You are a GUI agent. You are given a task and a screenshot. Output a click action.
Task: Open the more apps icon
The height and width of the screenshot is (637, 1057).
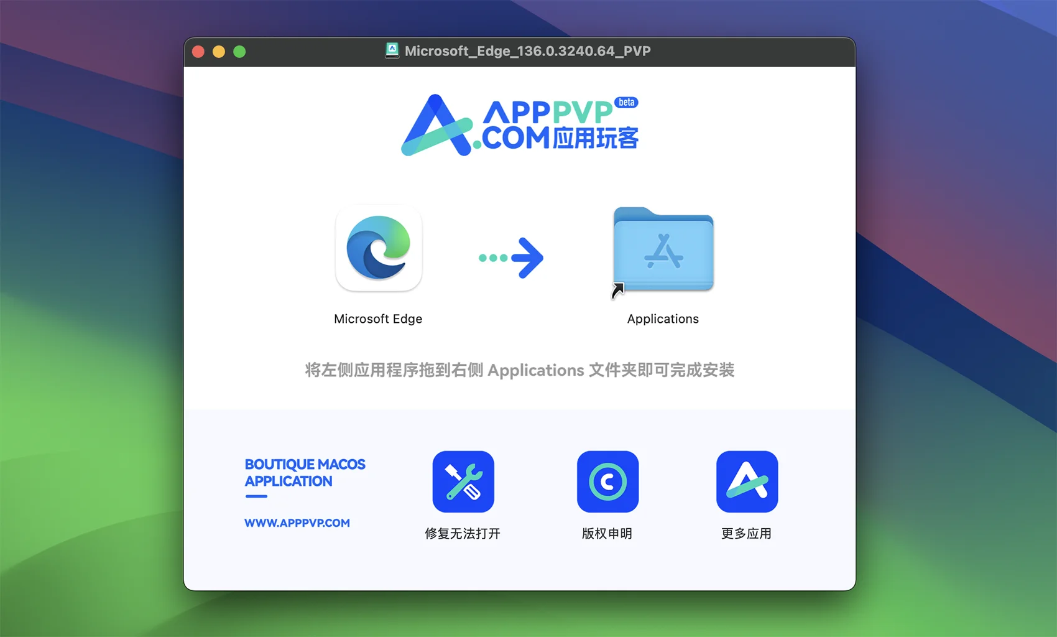pyautogui.click(x=747, y=481)
